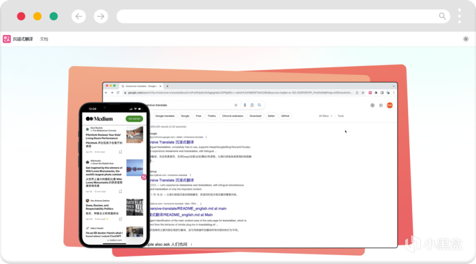The height and width of the screenshot is (264, 476).
Task: Click author 'Pax Ahimsa Gethen'
Action: pyautogui.click(x=100, y=201)
